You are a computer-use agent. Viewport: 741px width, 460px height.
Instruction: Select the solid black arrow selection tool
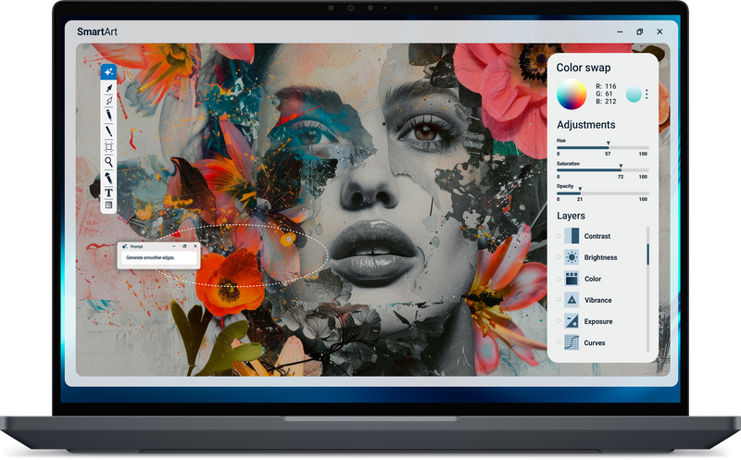point(109,88)
